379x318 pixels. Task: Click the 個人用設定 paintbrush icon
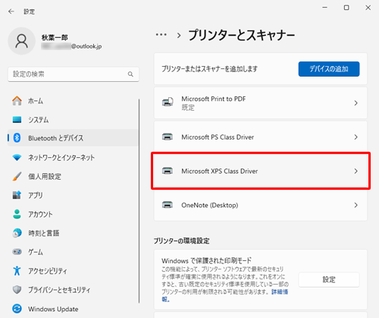pos(17,176)
